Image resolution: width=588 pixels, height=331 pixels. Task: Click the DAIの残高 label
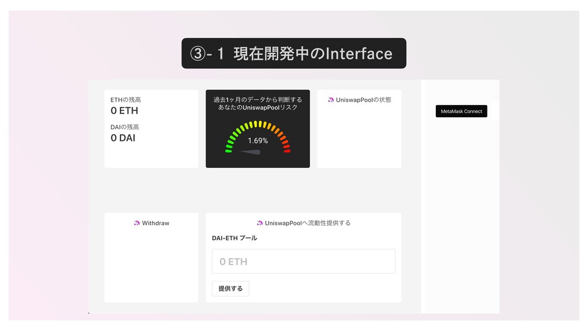(x=125, y=127)
